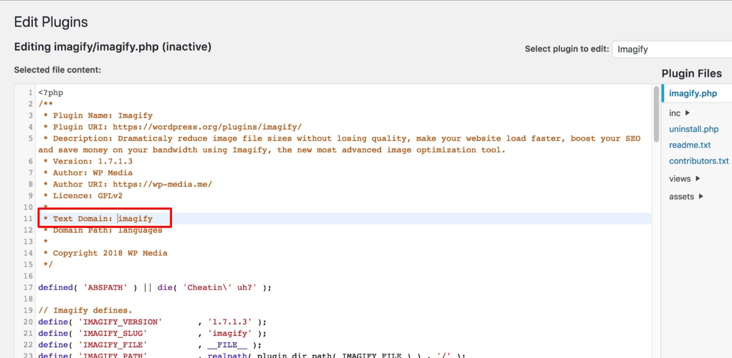
Task: Select the views folder label
Action: [679, 179]
